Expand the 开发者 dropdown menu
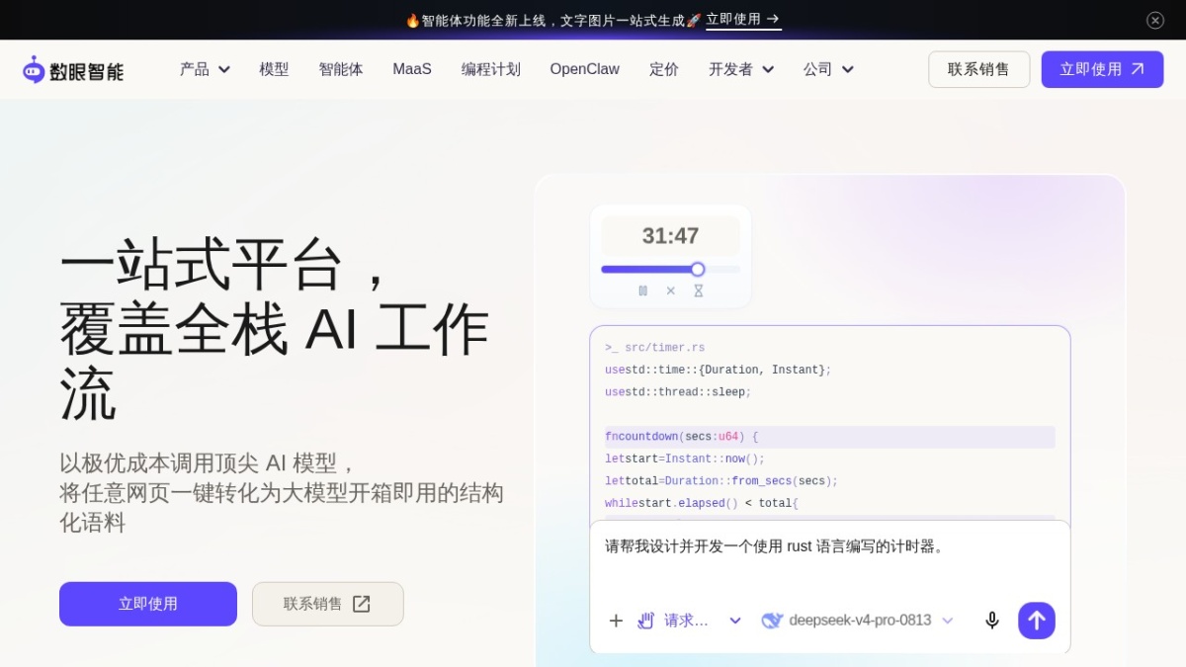1186x667 pixels. 741,69
